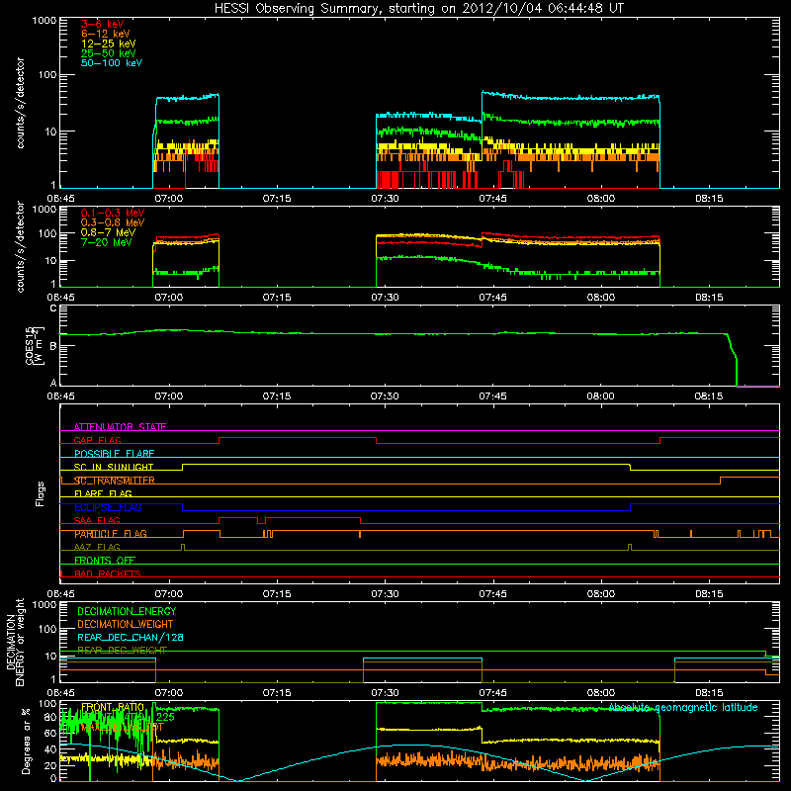Image resolution: width=791 pixels, height=791 pixels.
Task: Click the counts/s/detector axis title of top panel
Action: (x=20, y=103)
